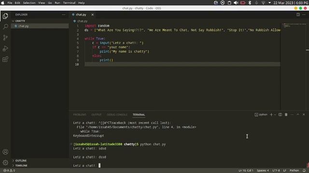Click the battery tray icon
Screen dimensions: 309x173
(243, 3)
